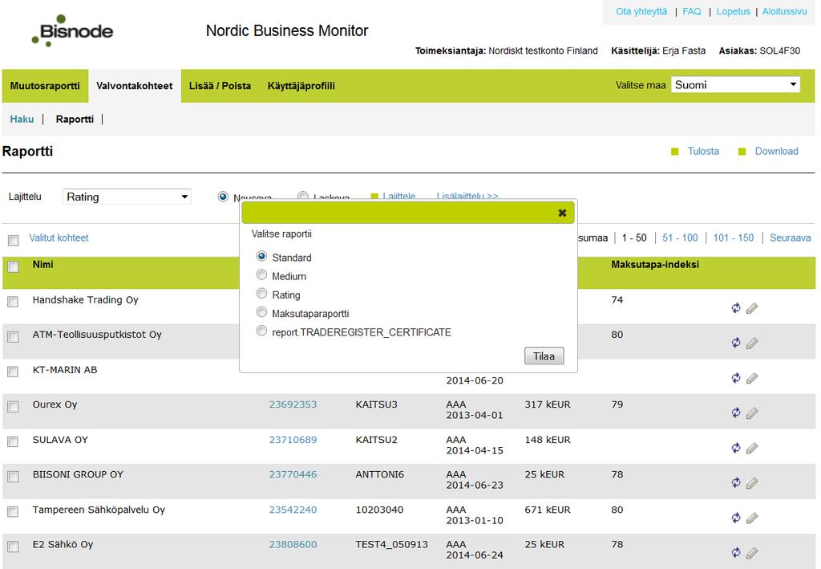Open the Käyttäjäprofiili tab
Viewport: 821px width, 569px height.
[301, 86]
